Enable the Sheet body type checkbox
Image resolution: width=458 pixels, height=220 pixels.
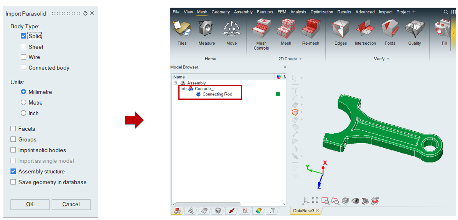(x=24, y=47)
